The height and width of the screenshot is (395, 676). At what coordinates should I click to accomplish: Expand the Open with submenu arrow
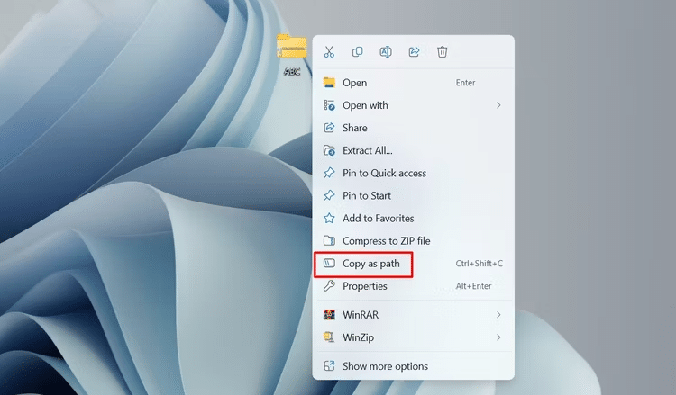click(x=498, y=105)
